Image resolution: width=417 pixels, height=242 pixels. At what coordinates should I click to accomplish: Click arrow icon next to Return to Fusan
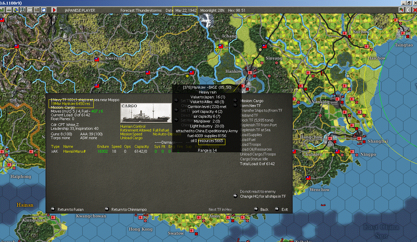[53, 209]
